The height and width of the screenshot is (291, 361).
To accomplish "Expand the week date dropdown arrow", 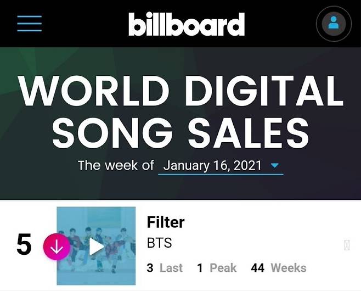I will pyautogui.click(x=275, y=165).
